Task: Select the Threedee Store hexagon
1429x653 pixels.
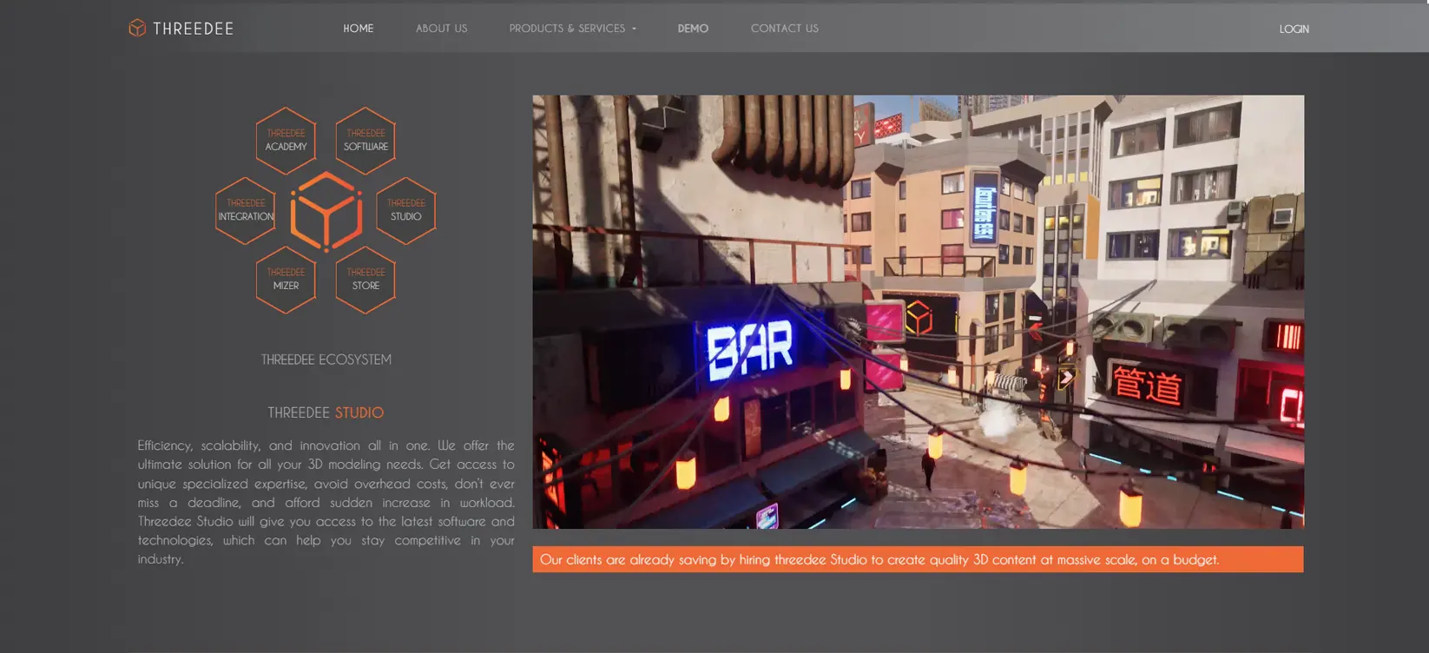Action: click(365, 280)
